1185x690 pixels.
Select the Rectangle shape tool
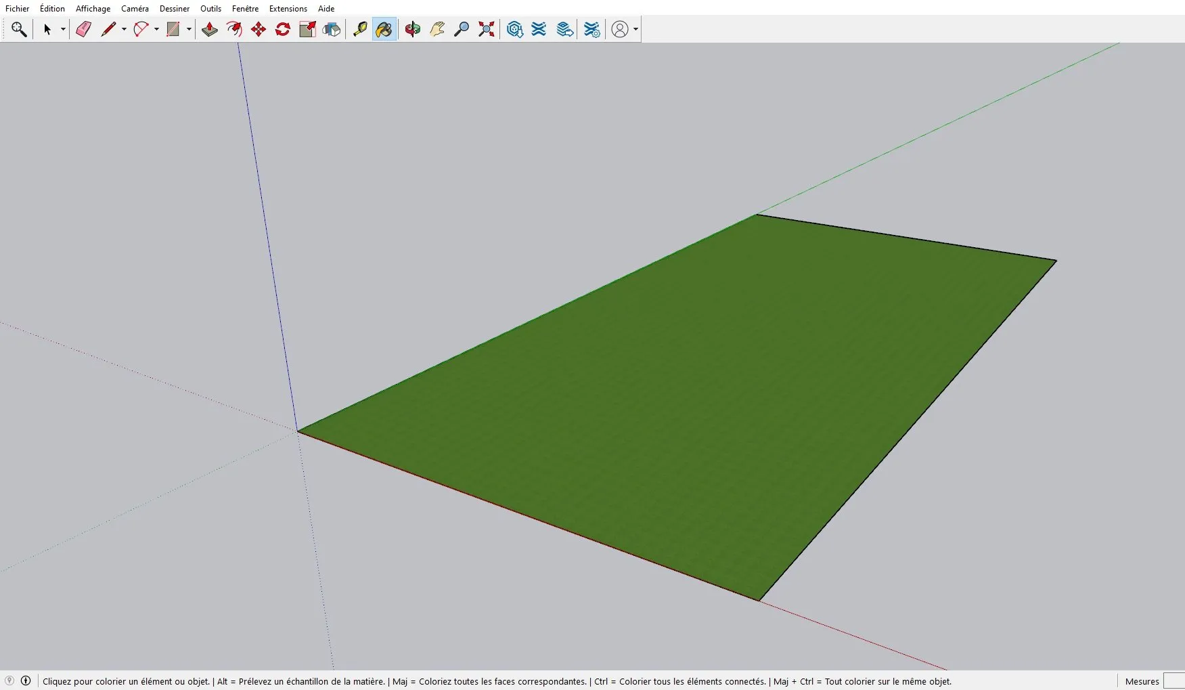[x=173, y=29]
